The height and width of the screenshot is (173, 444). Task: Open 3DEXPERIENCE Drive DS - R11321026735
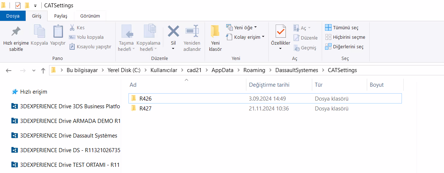[x=66, y=150]
